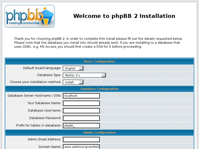Click the 'Default board language:' label
The image size is (199, 149).
pyautogui.click(x=42, y=68)
